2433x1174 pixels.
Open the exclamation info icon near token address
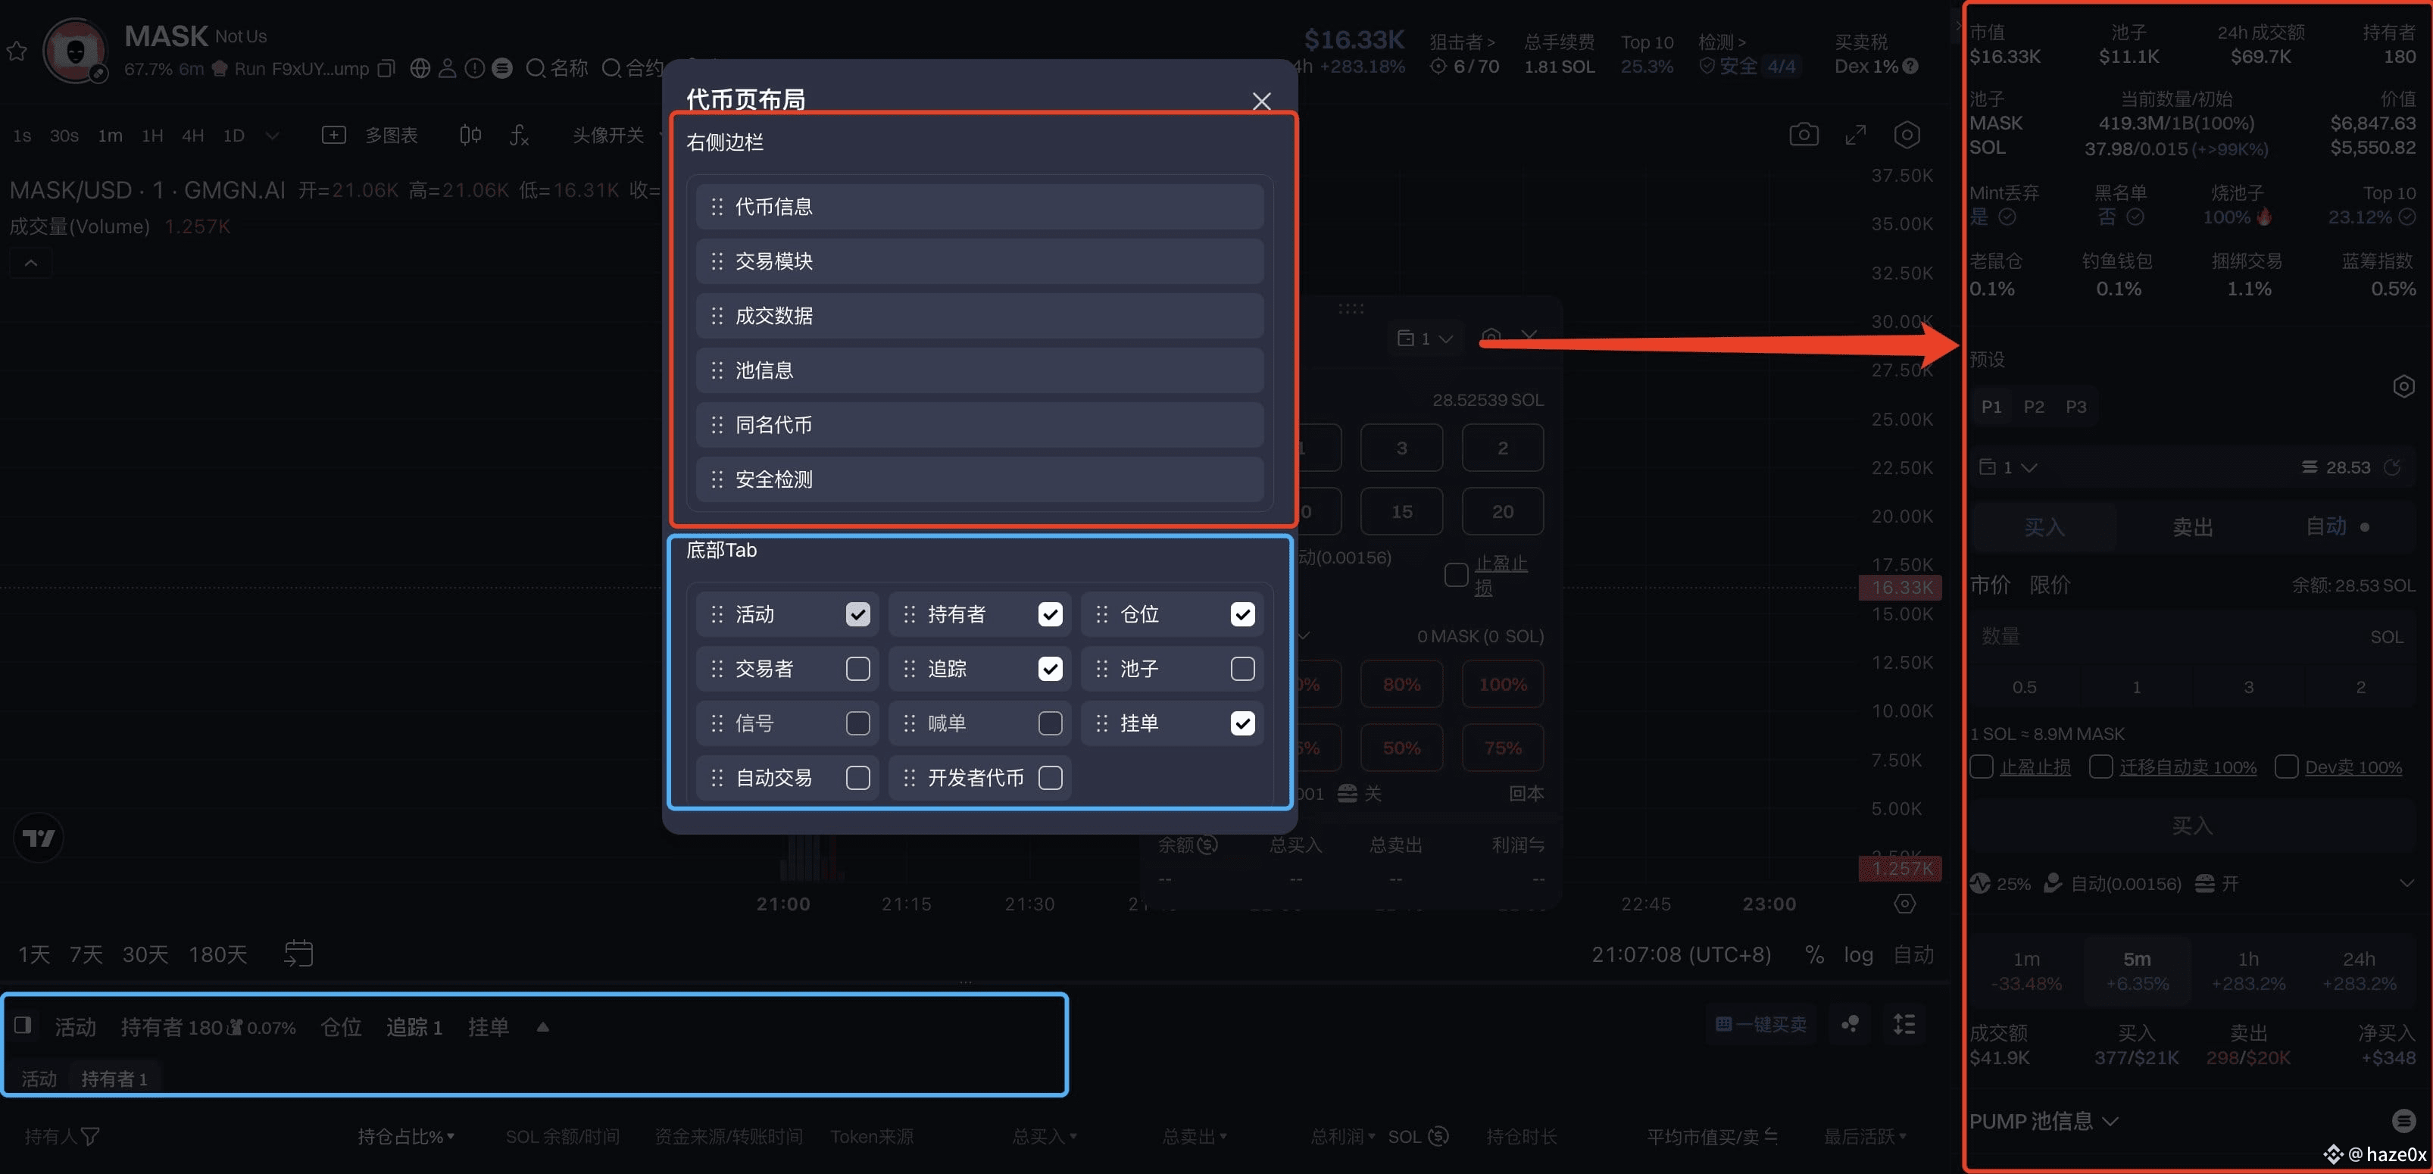[475, 69]
